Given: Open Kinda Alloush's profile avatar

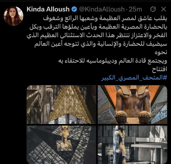Looking at the screenshot, I should (x=14, y=16).
